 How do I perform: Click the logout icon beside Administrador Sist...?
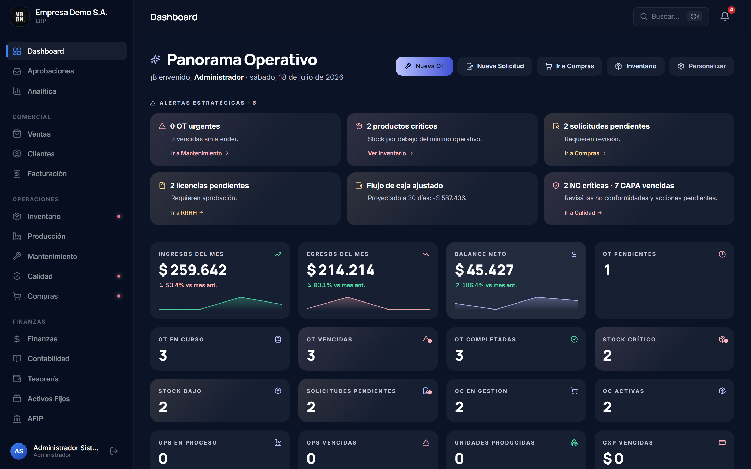114,451
